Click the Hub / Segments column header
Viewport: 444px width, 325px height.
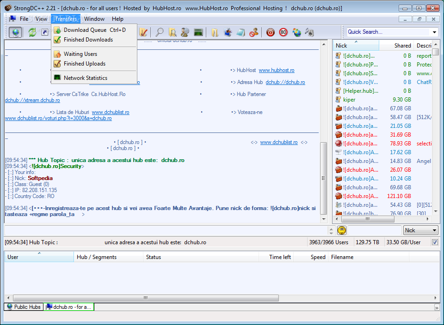[108, 257]
